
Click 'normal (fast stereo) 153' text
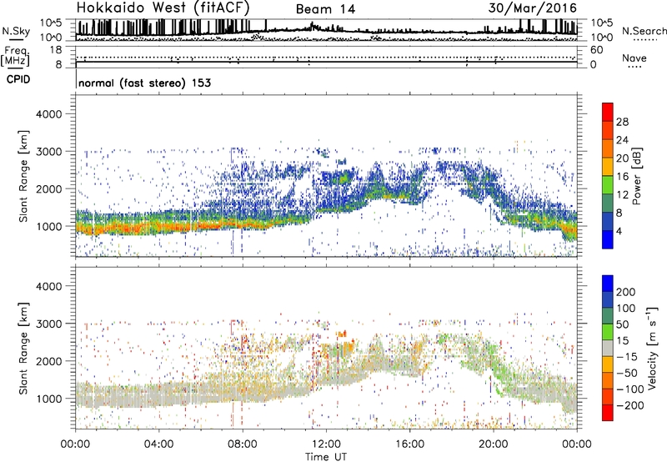click(144, 83)
